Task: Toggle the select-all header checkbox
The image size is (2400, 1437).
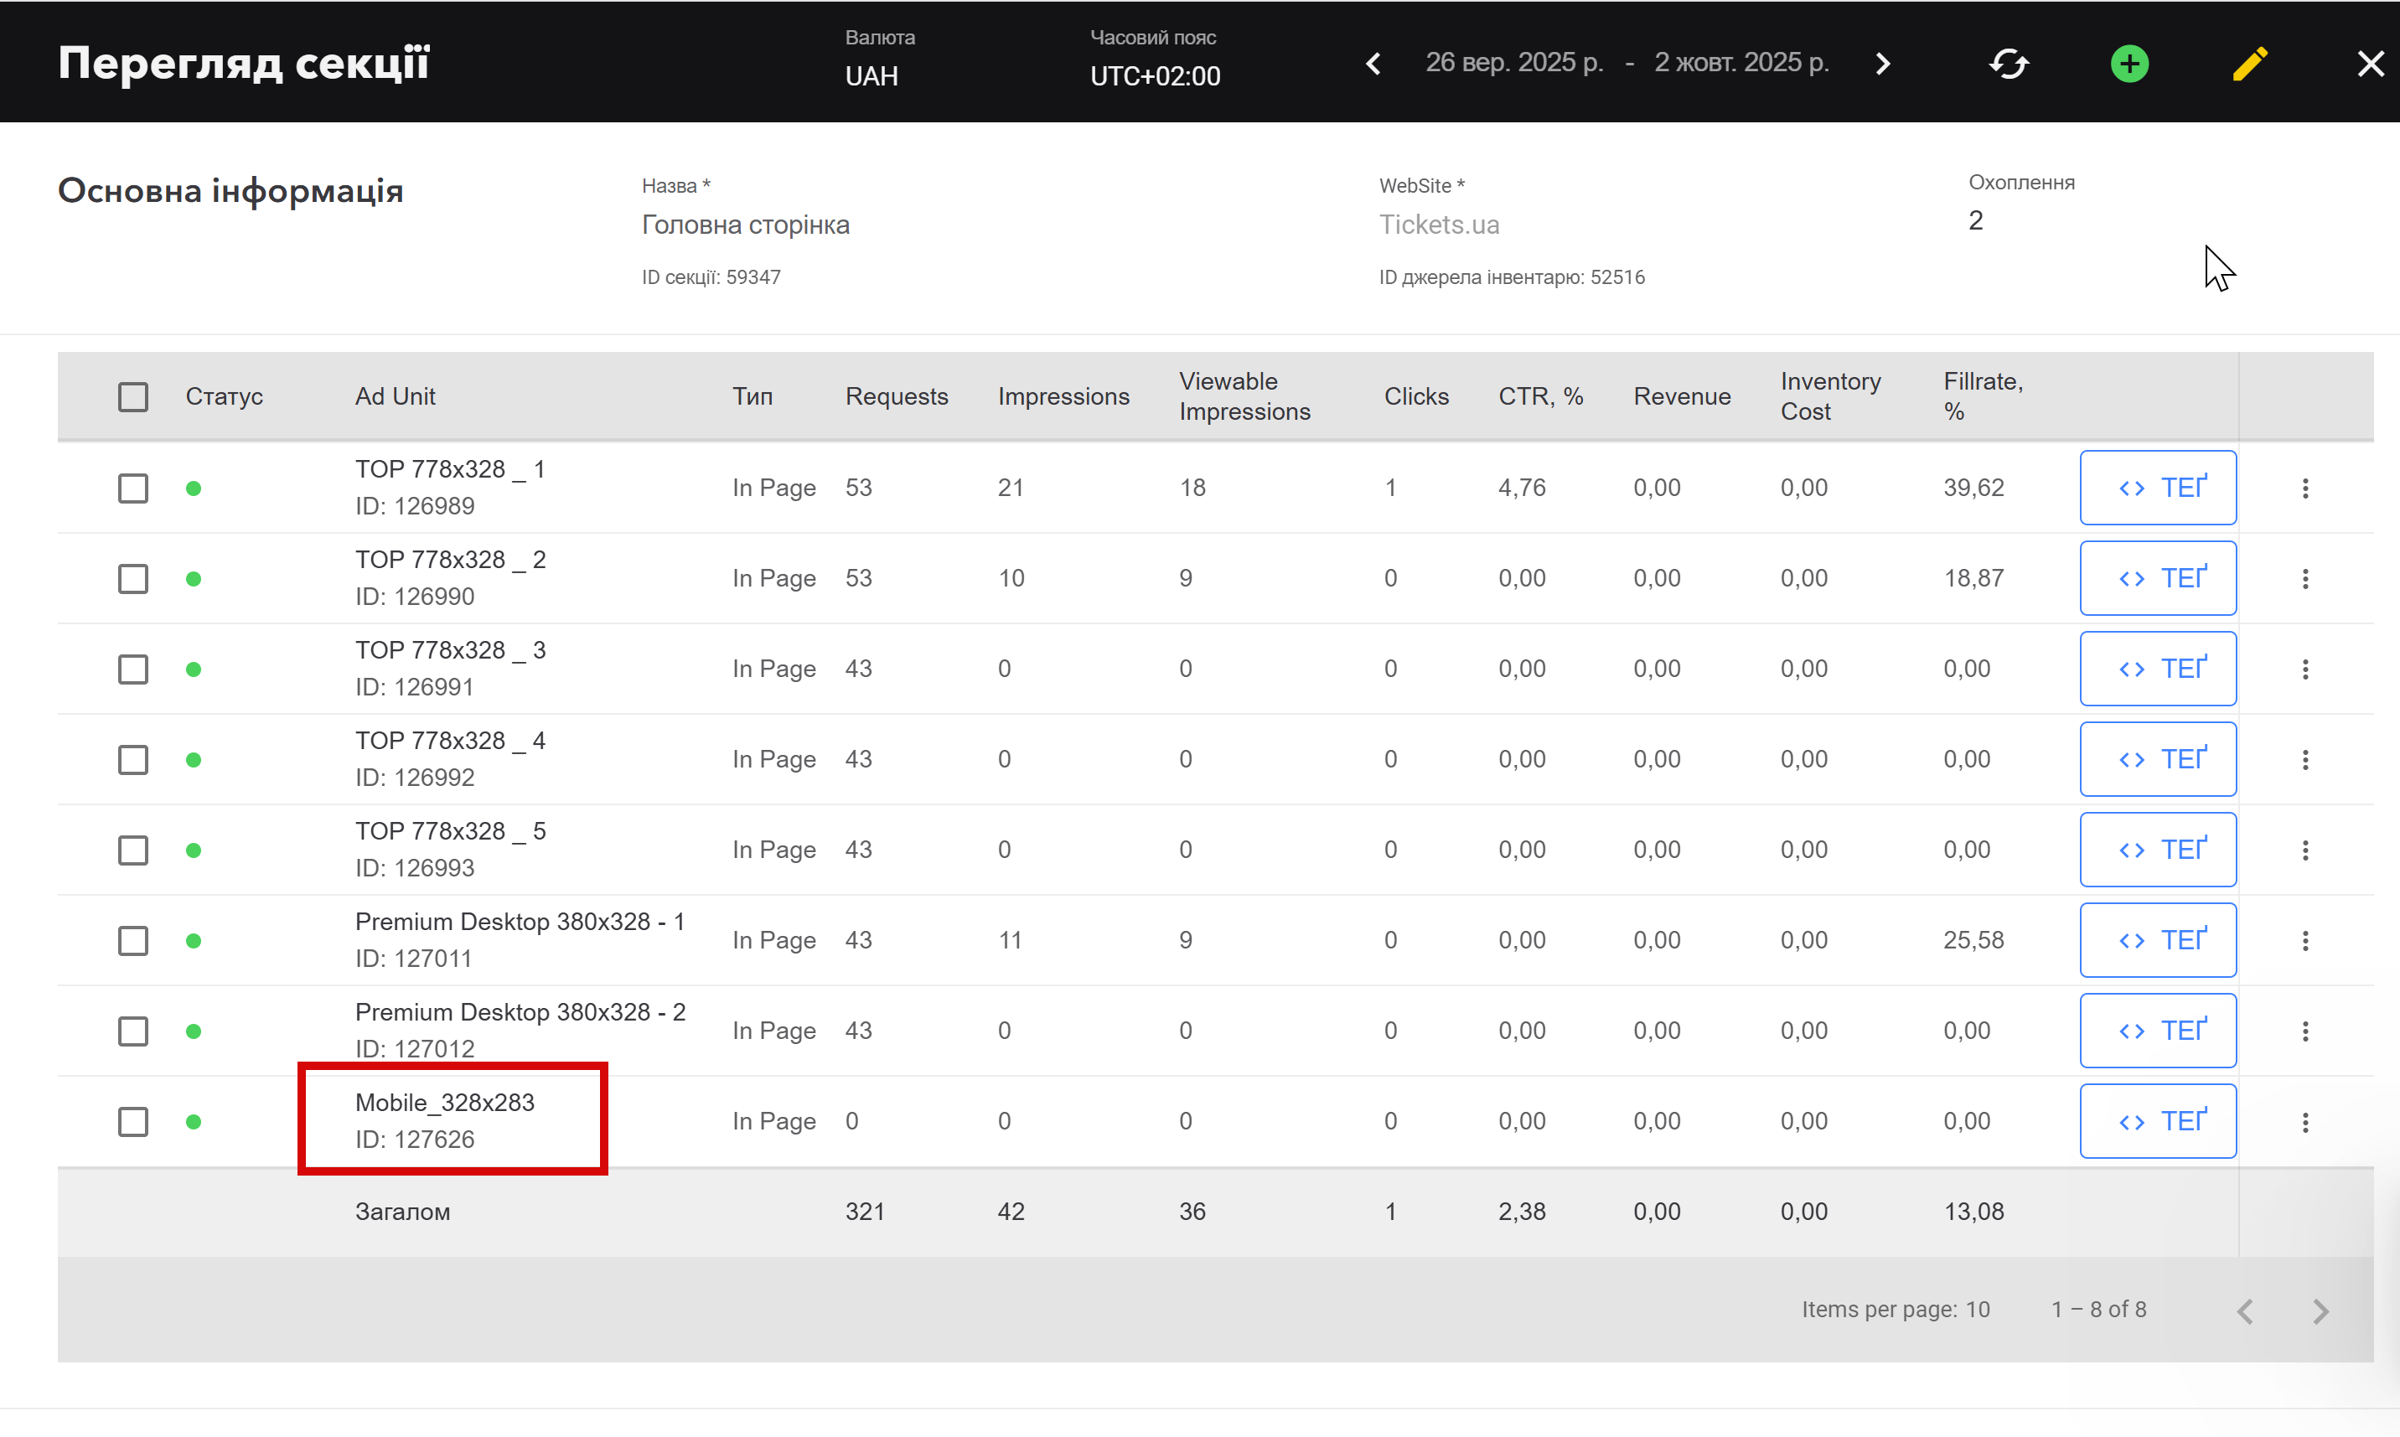Action: click(133, 397)
